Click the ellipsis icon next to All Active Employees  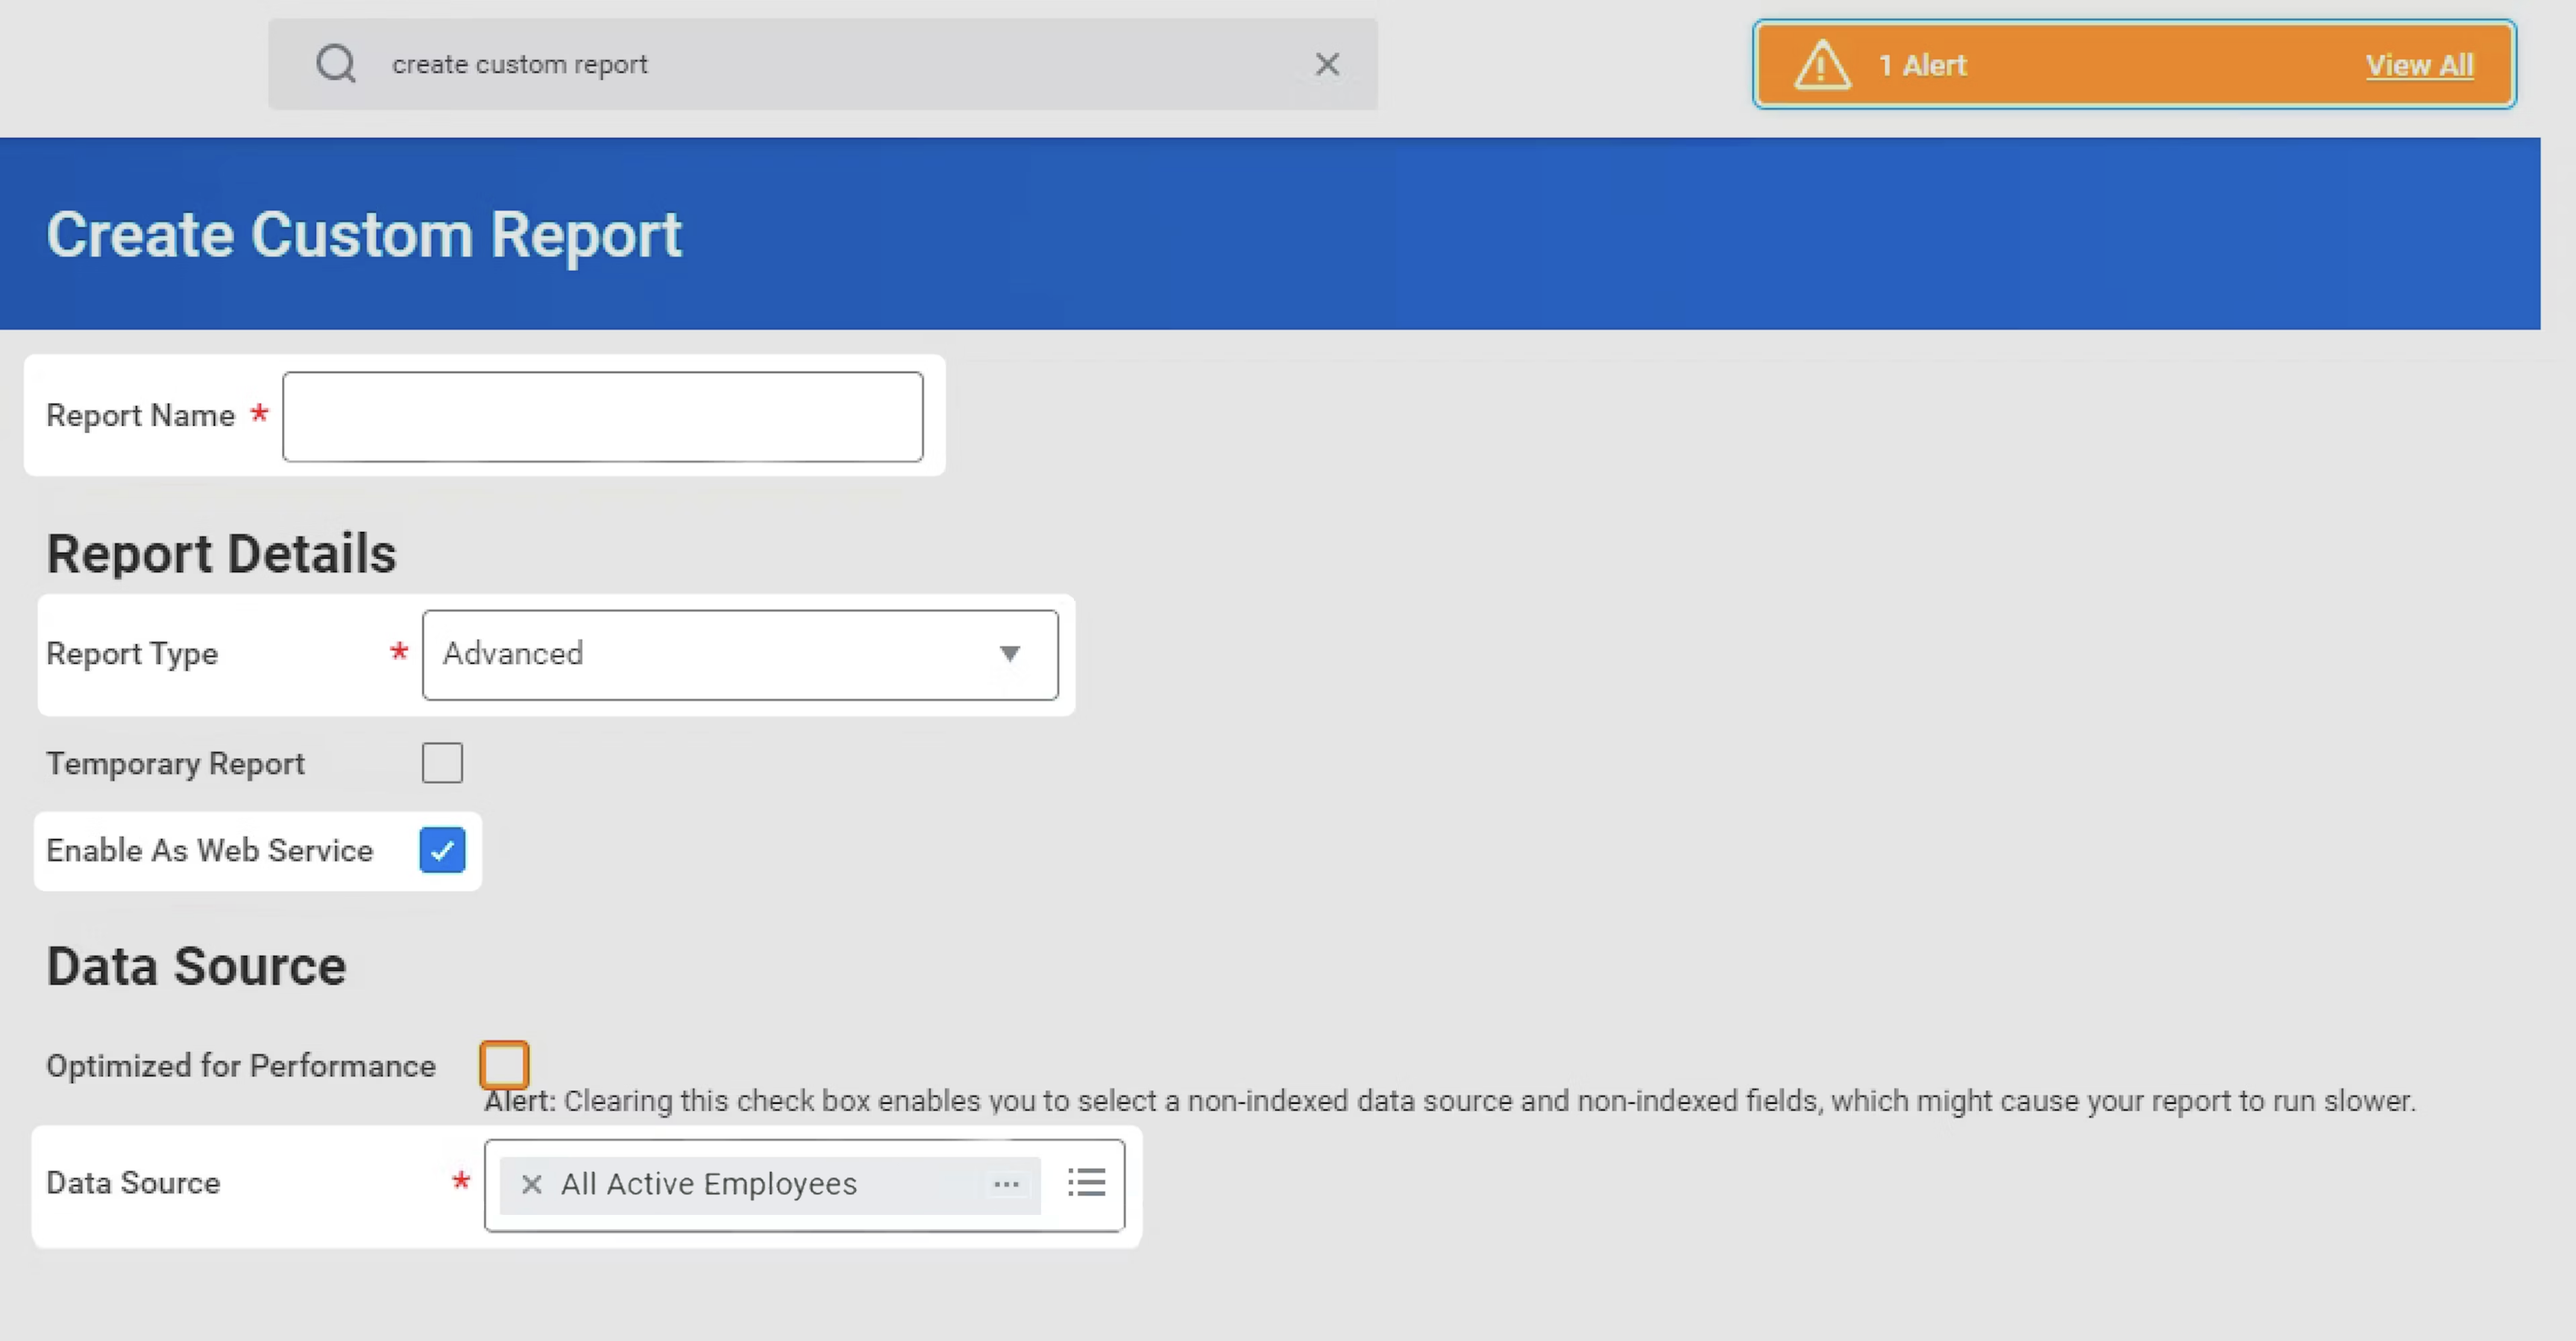pos(1008,1184)
